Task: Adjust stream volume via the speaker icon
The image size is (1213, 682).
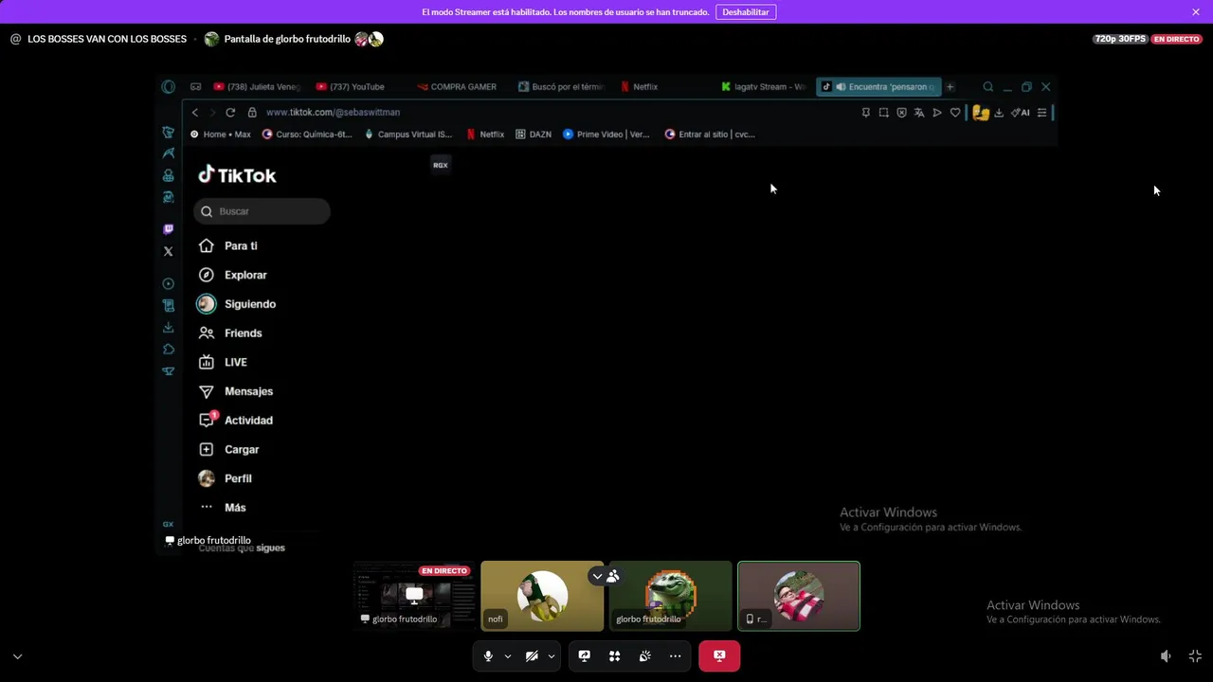Action: pos(1166,655)
